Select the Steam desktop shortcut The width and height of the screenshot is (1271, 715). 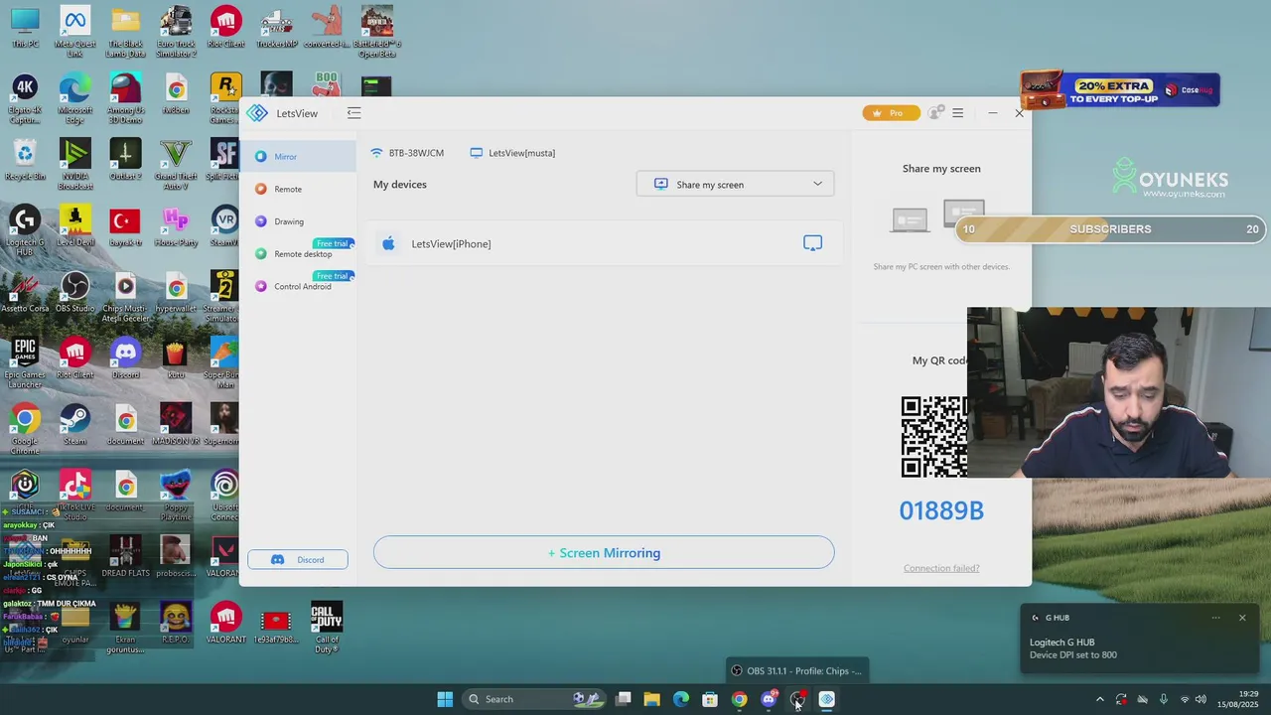pos(74,424)
